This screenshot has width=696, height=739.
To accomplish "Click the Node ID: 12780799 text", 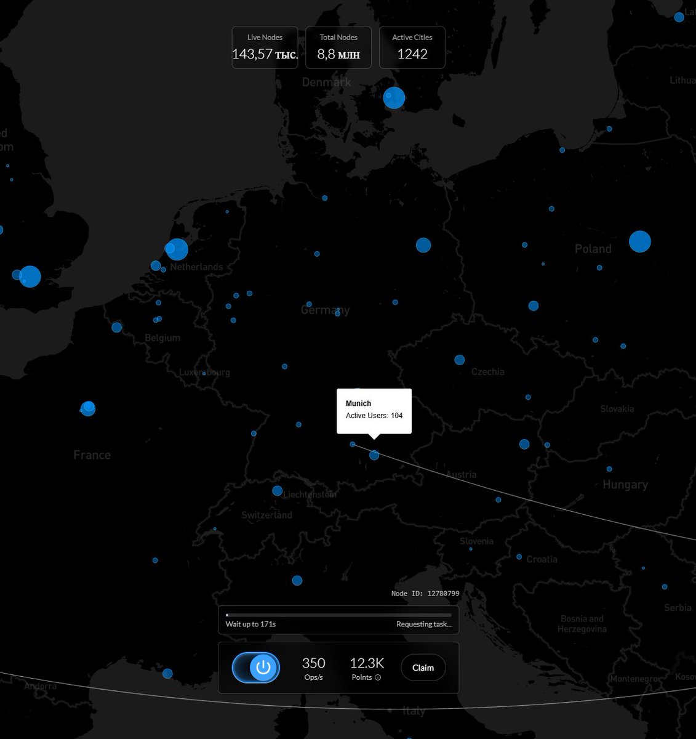I will point(425,594).
